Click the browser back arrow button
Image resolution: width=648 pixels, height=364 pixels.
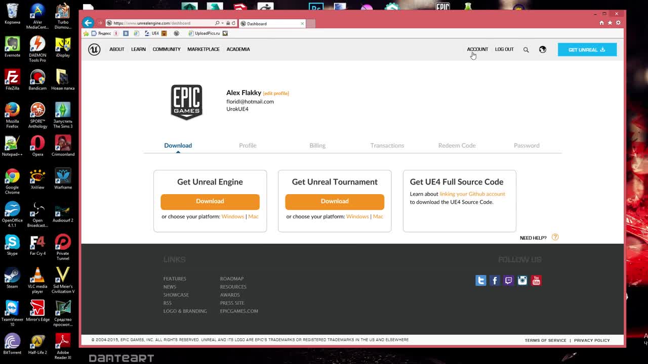tap(88, 23)
